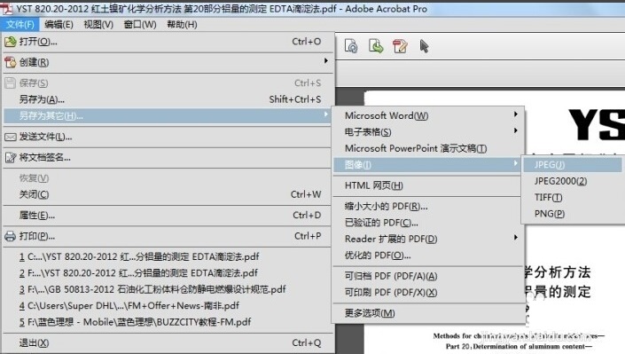The image size is (625, 354).
Task: Click the edit text notepad toolbar icon
Action: click(400, 46)
